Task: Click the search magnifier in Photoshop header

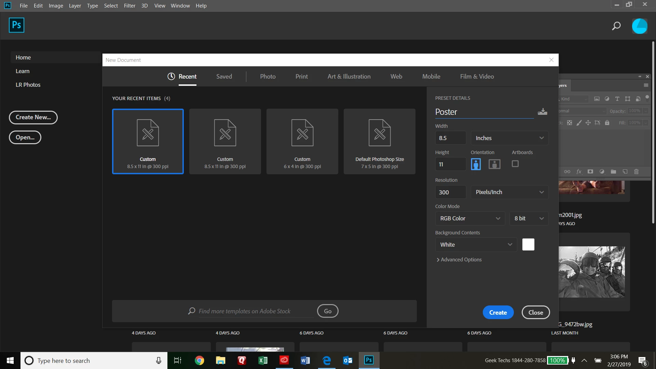Action: (616, 26)
